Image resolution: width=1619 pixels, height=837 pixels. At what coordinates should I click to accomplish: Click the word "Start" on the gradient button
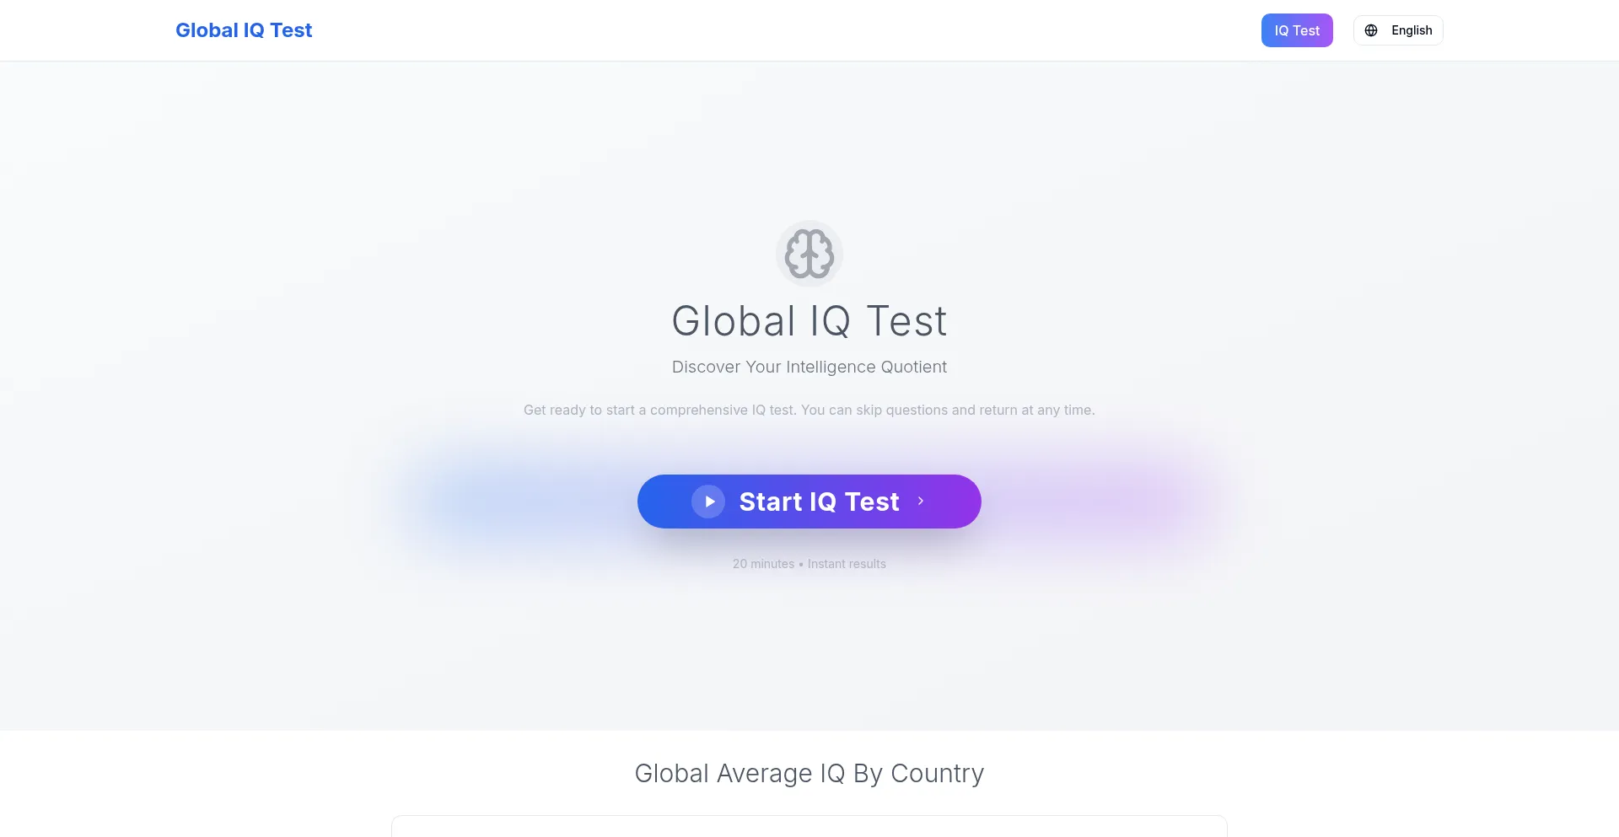coord(771,502)
